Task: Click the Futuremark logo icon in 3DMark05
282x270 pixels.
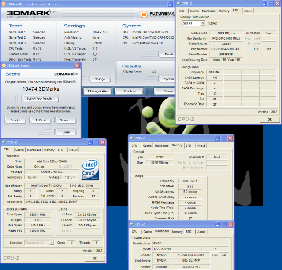Action: coord(144,14)
